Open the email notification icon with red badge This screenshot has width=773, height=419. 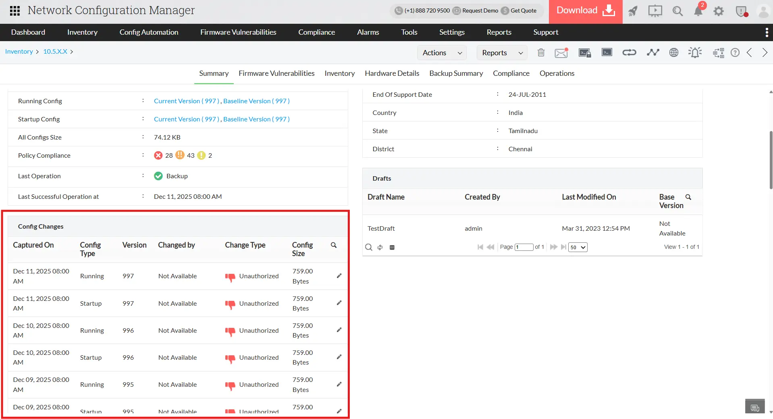561,52
